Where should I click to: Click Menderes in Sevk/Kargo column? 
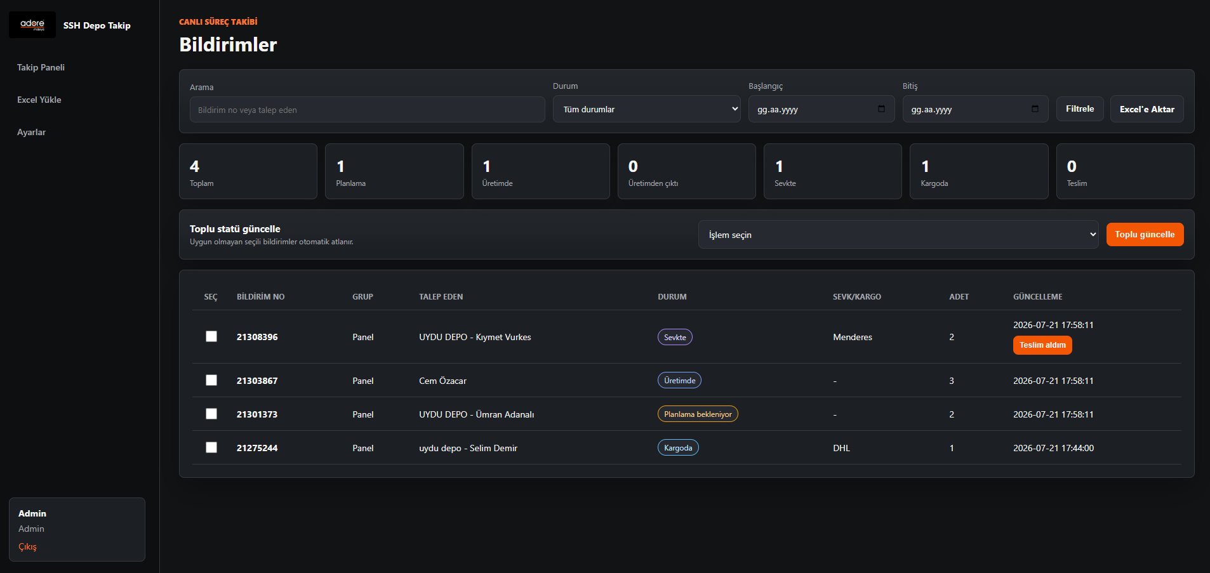click(853, 337)
